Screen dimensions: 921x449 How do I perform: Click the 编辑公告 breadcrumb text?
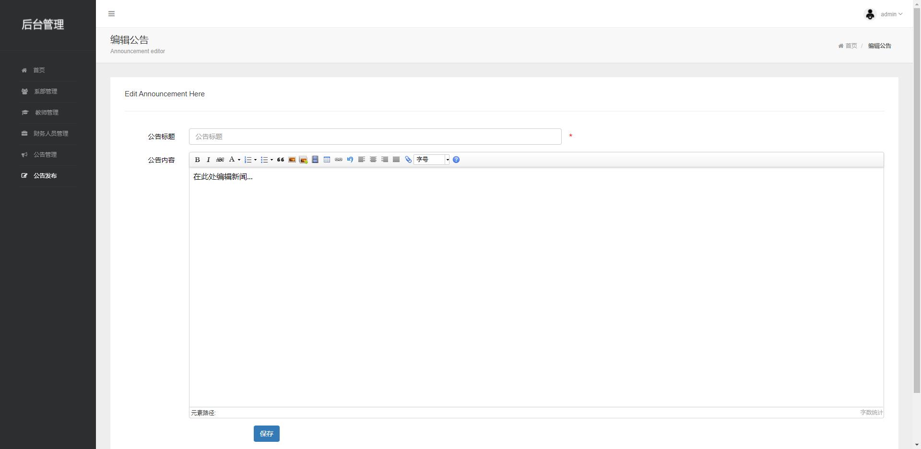pos(879,46)
